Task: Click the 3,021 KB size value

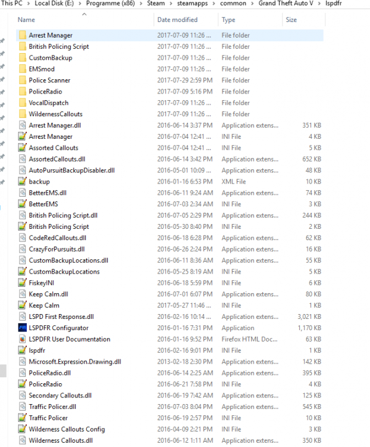Action: (309, 316)
